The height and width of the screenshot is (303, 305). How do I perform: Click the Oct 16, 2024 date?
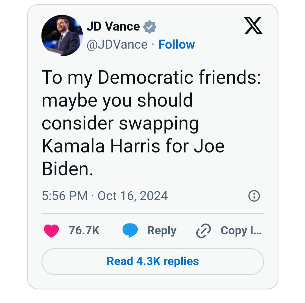[x=133, y=196]
